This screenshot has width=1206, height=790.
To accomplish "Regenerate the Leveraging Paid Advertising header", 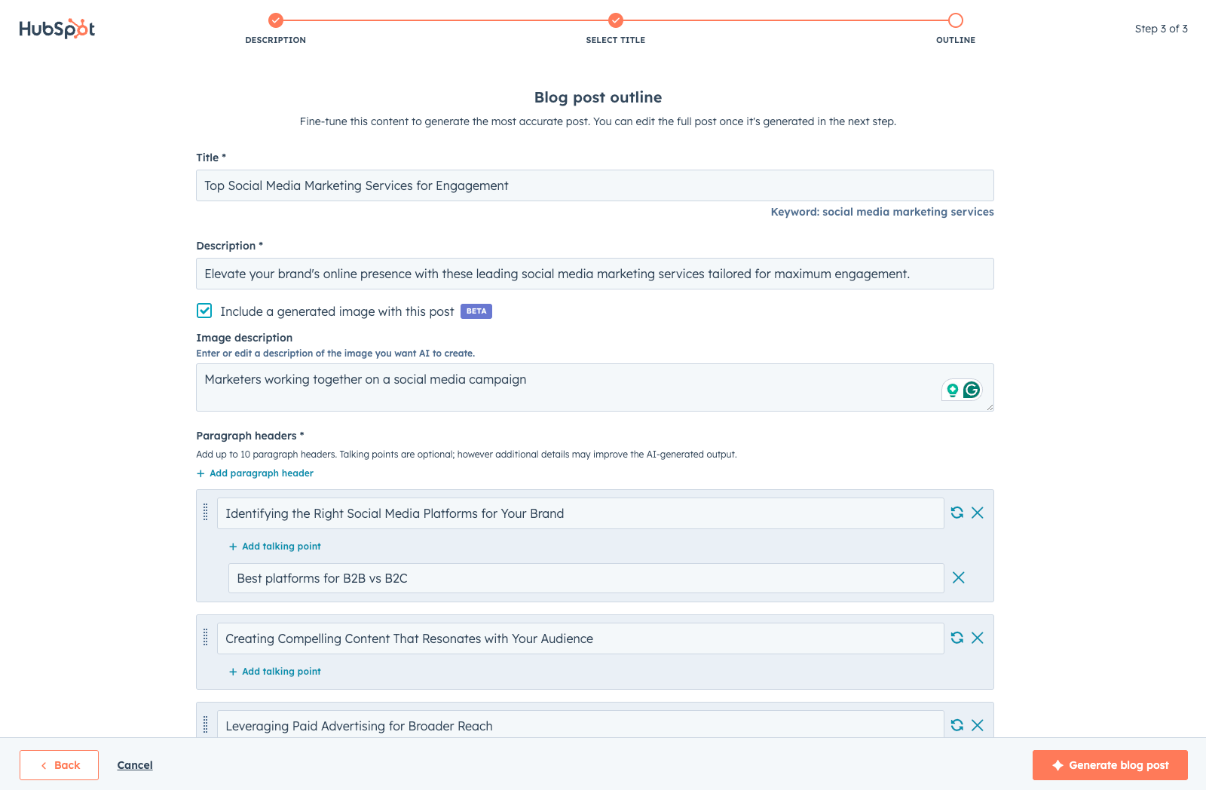I will tap(957, 725).
